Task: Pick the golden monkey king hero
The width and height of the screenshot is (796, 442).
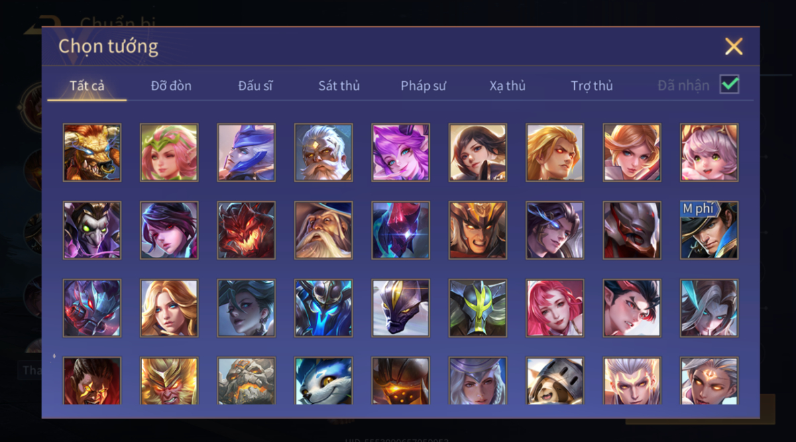Action: 169,380
